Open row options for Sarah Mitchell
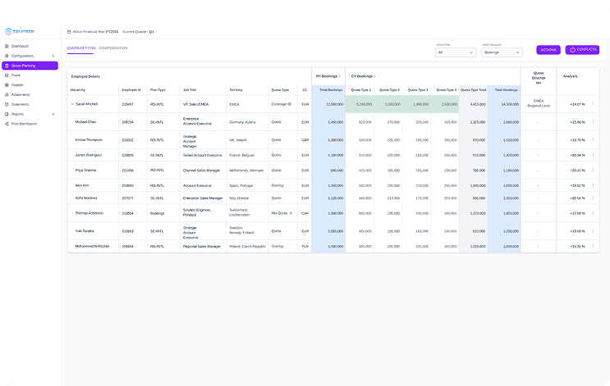 point(593,104)
